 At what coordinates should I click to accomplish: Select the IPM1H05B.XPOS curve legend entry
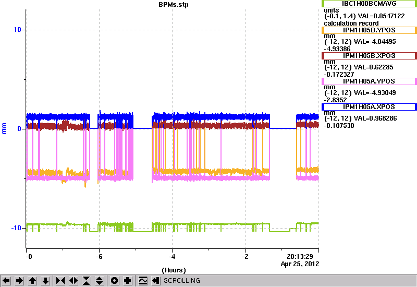[x=369, y=56]
